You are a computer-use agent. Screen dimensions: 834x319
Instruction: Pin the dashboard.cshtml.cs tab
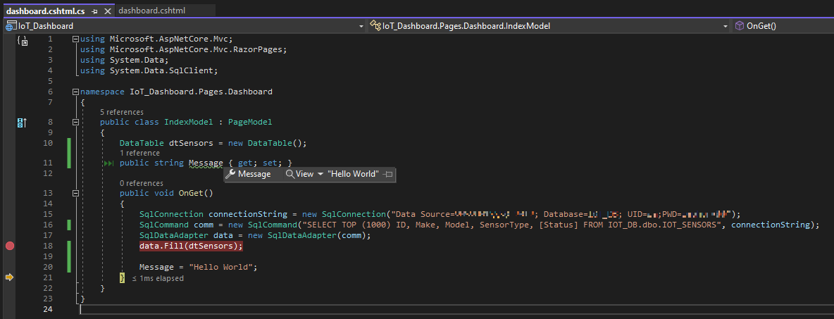(94, 11)
